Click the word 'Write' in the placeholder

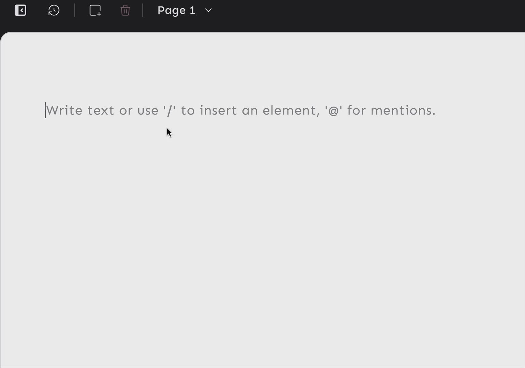tap(64, 110)
